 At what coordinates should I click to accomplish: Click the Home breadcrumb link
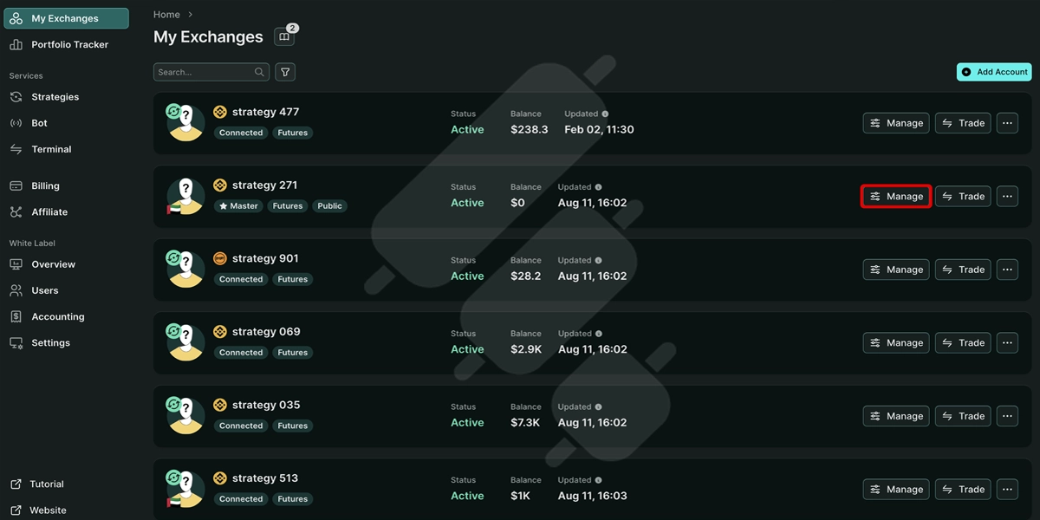[166, 14]
